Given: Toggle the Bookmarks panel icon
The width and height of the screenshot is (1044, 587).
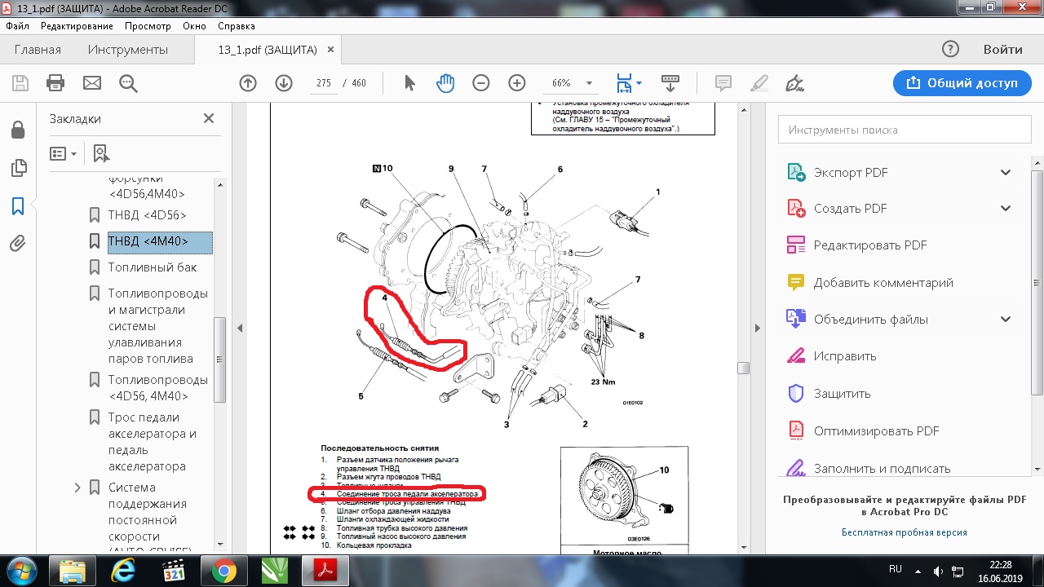Looking at the screenshot, I should coord(18,206).
